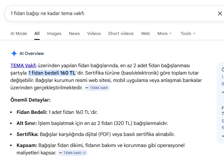Click the highlighted '1 fidan bedeli 160 TL' text
224x159 pixels.
[52, 73]
